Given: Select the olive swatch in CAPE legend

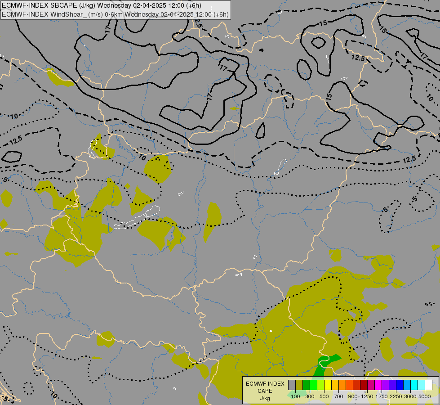Looking at the screenshot, I should click(299, 385).
